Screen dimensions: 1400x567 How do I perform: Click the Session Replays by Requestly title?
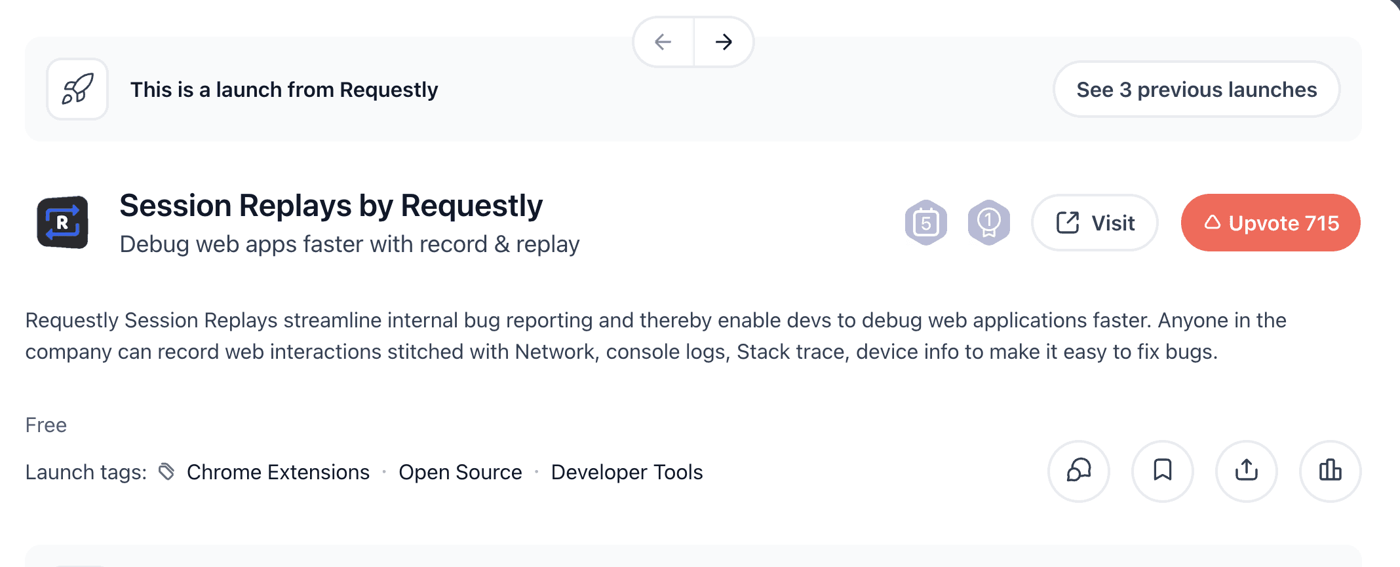[331, 206]
